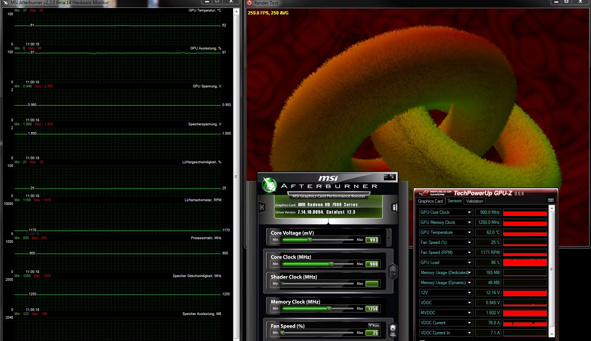591x341 pixels.
Task: Open the VDDC sensor dropdown
Action: [x=469, y=303]
